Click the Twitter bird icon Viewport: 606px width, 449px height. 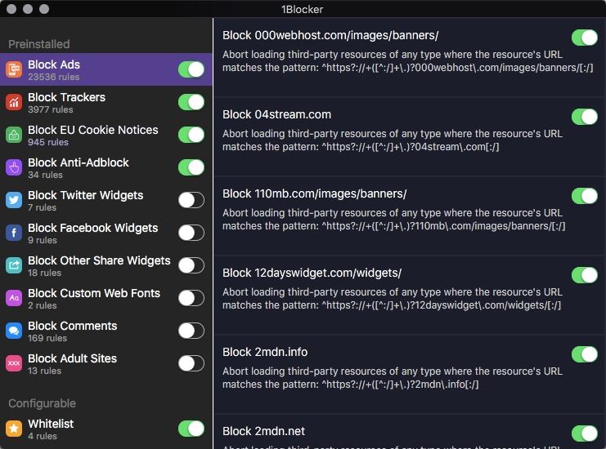[x=14, y=200]
